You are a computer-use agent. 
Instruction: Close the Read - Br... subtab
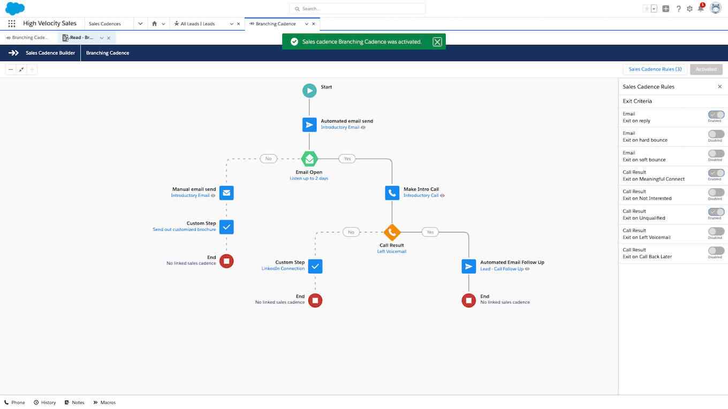coord(109,38)
